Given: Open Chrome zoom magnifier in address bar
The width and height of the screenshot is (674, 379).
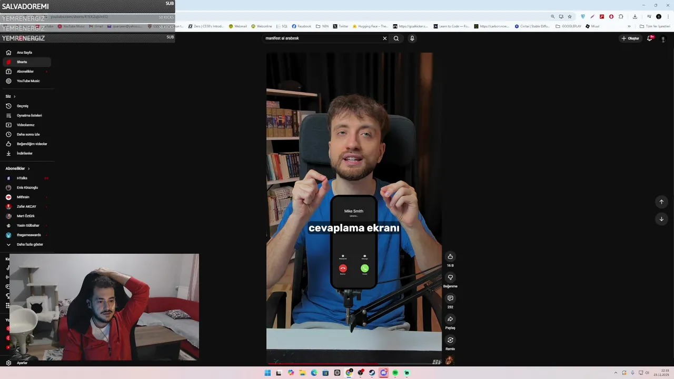Looking at the screenshot, I should click(552, 16).
